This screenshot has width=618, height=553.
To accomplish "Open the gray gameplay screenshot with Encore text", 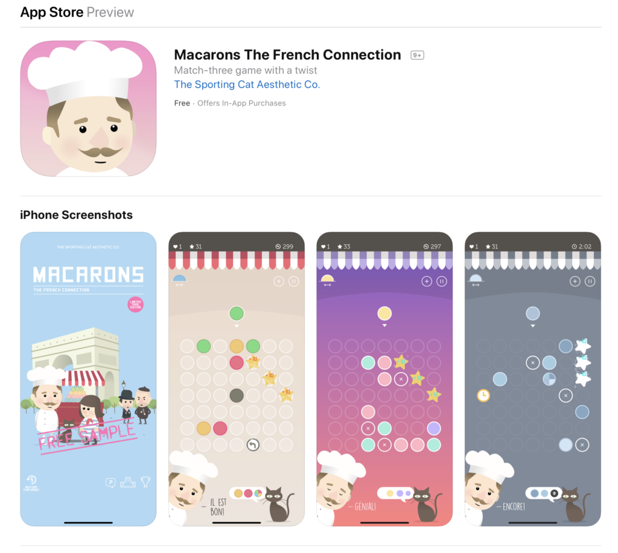I will (533, 379).
